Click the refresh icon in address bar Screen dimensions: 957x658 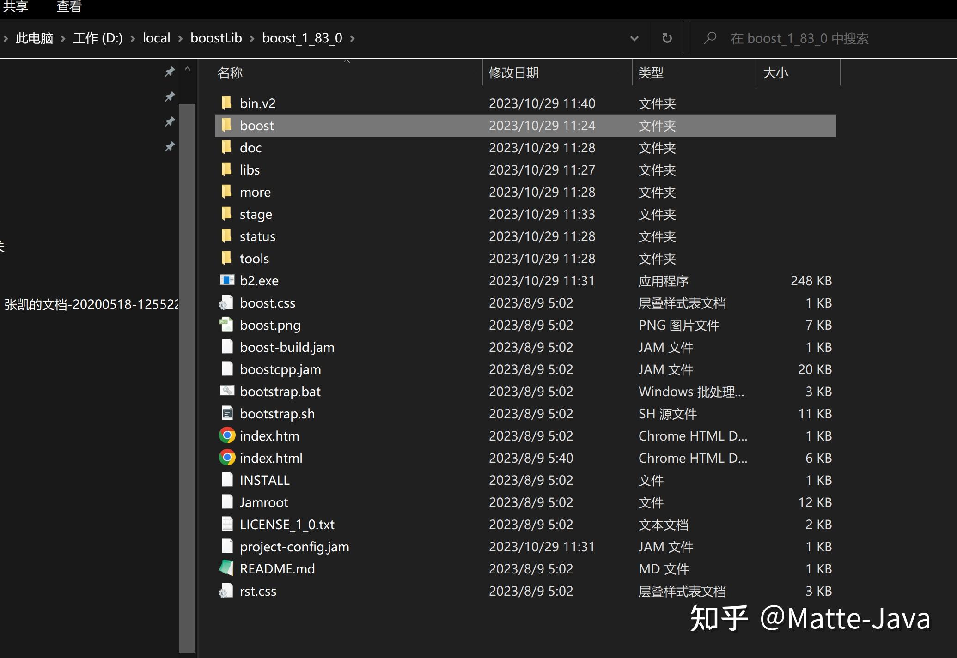click(667, 38)
